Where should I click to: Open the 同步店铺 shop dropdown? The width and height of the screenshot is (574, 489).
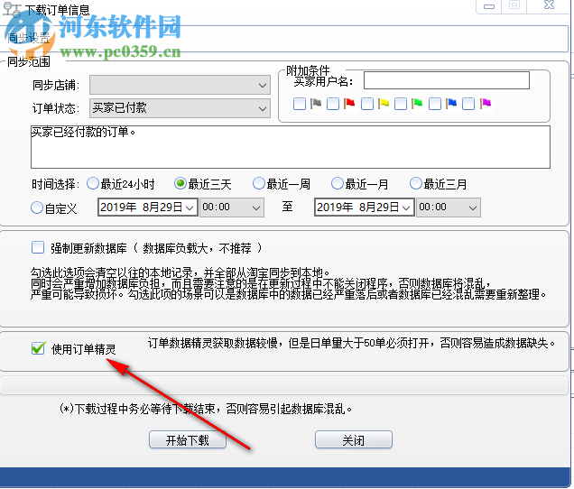pos(181,85)
